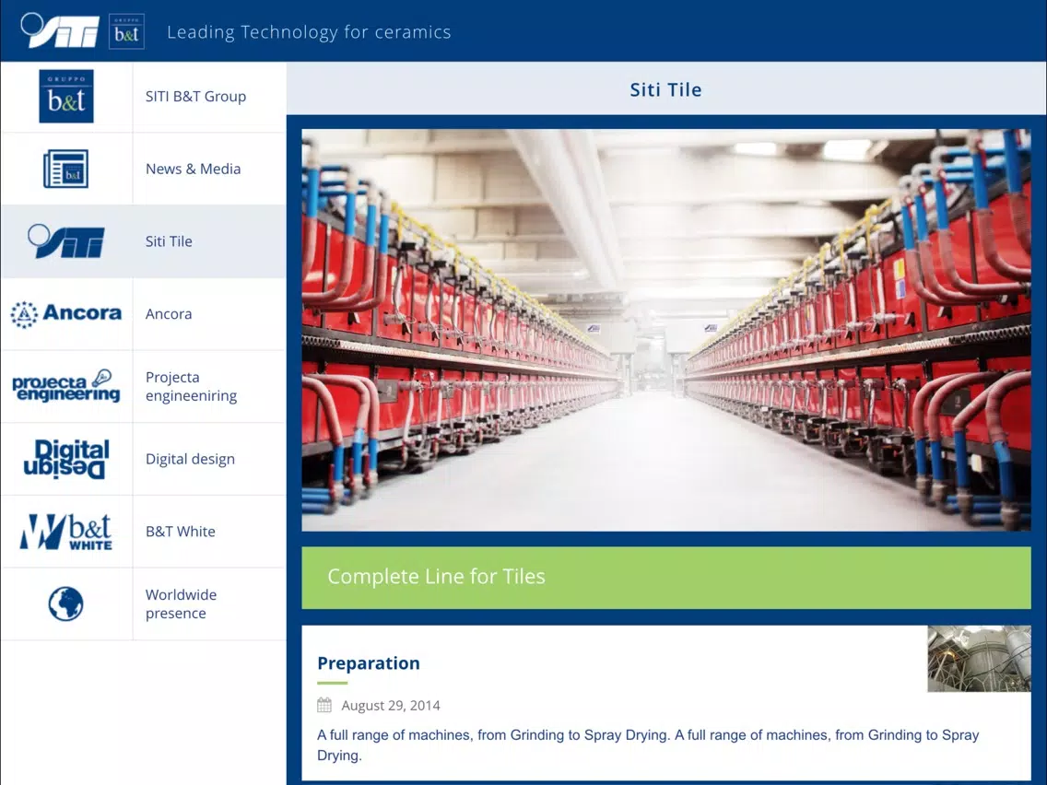This screenshot has height=785, width=1047.
Task: Click the News & Media newspaper icon
Action: [66, 169]
